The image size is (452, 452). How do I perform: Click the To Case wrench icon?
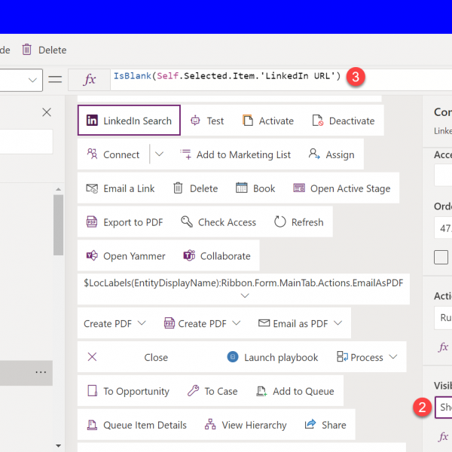[193, 391]
